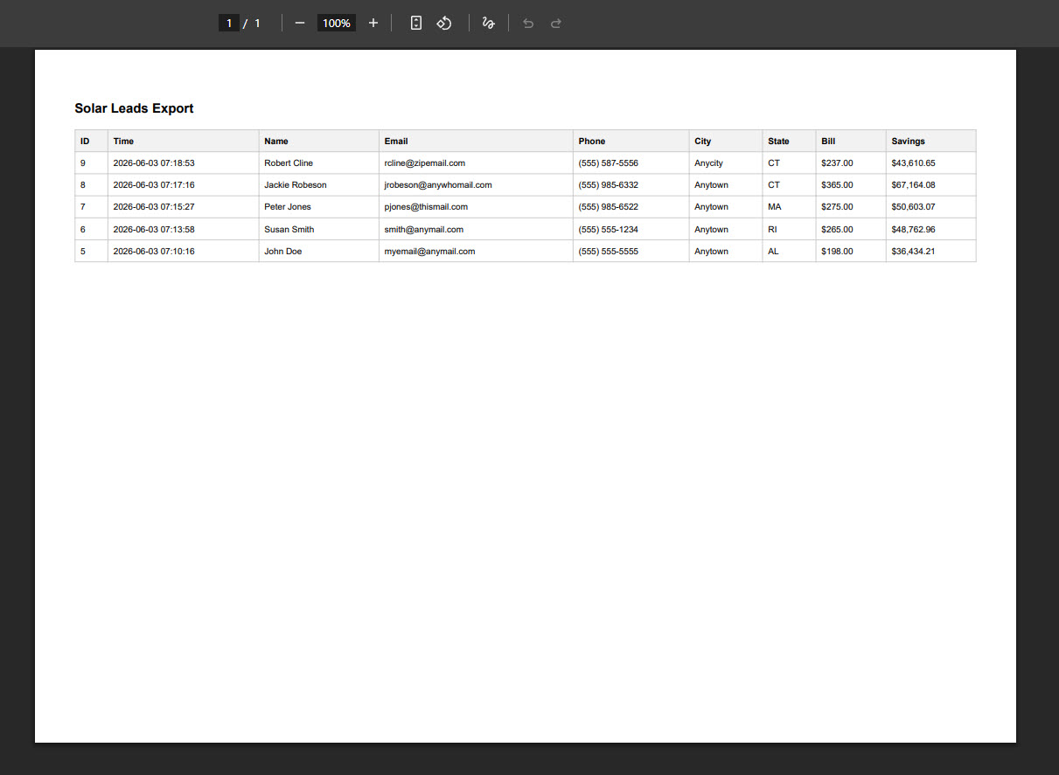The width and height of the screenshot is (1059, 775).
Task: Click the 100% zoom level field
Action: pos(337,23)
